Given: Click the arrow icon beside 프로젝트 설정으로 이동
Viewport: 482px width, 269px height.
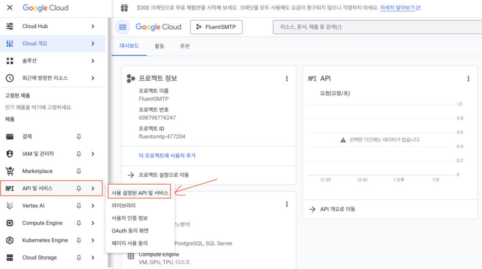Looking at the screenshot, I should click(x=131, y=175).
